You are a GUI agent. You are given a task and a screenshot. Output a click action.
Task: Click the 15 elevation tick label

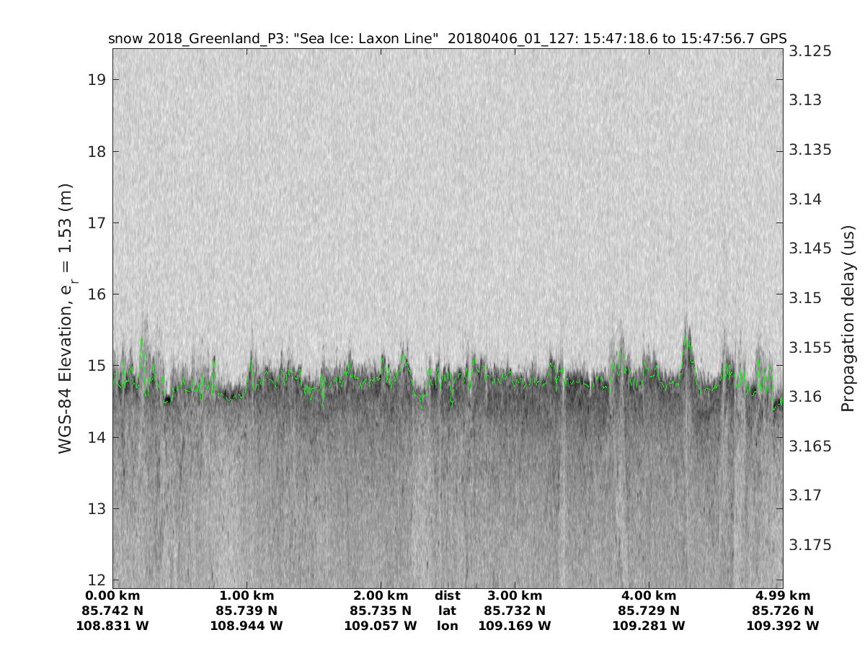[97, 366]
